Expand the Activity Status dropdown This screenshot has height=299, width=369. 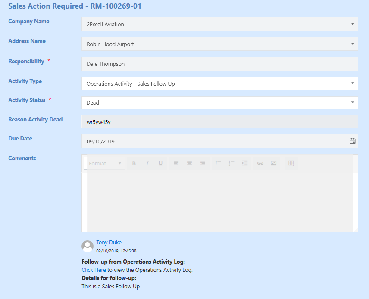pyautogui.click(x=353, y=103)
